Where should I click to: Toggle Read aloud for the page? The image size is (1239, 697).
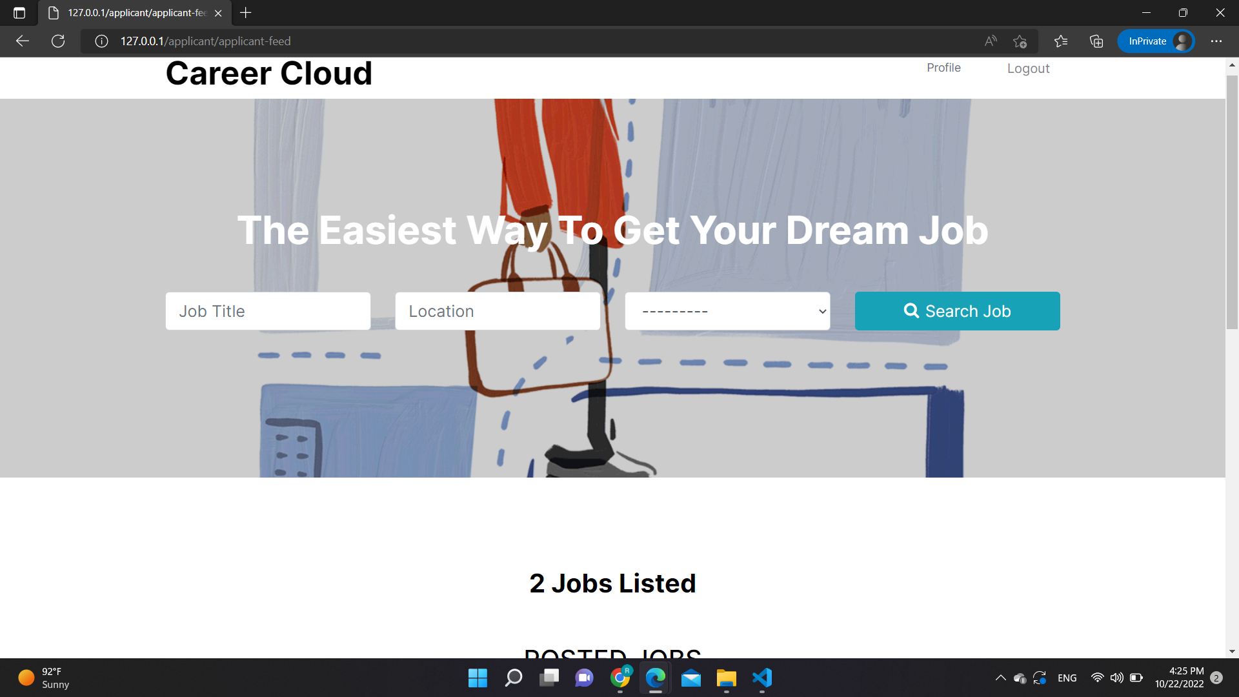click(x=991, y=41)
